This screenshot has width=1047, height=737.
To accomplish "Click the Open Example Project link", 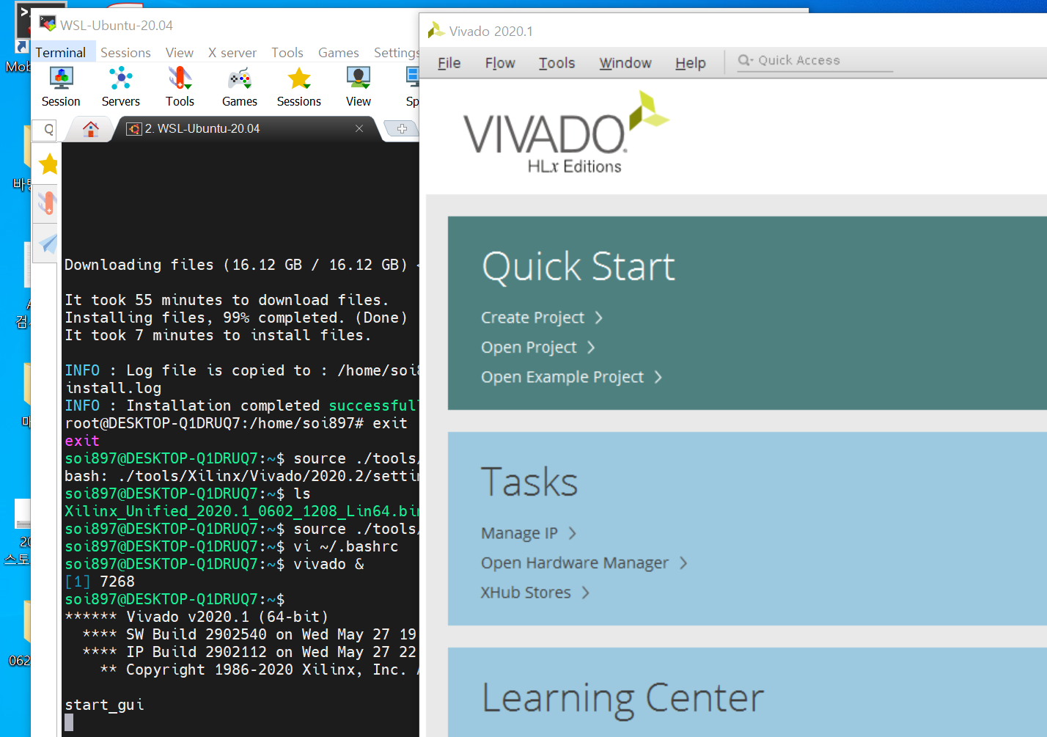I will [x=571, y=377].
